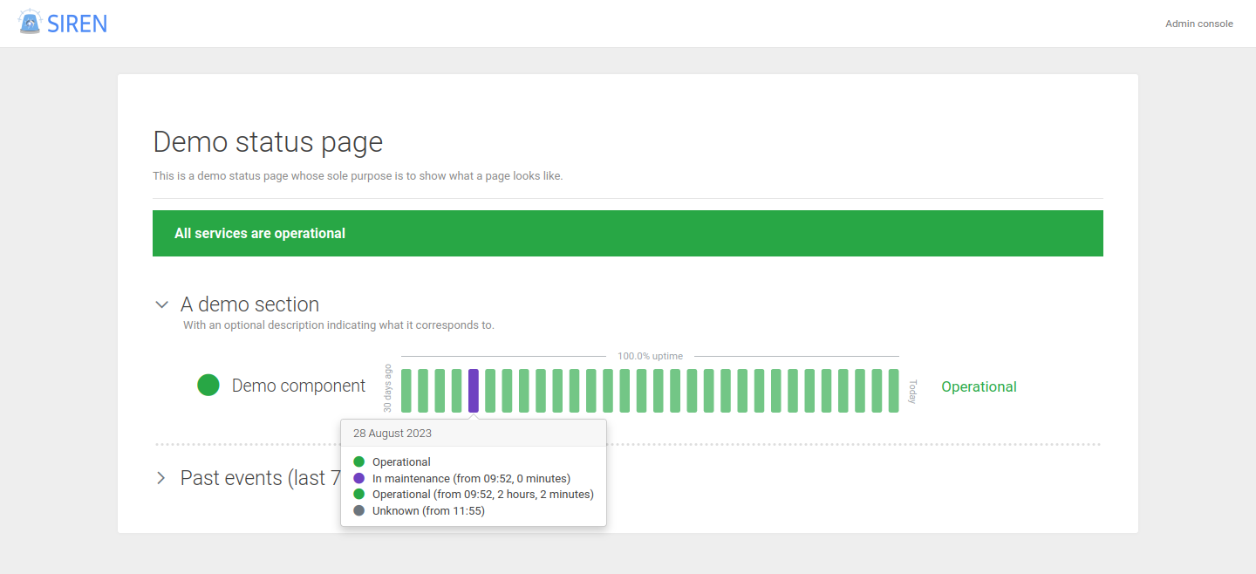Click the Demo component name label
Screen dimensions: 1256x574
[298, 386]
